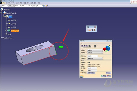Image resolution: width=137 pixels, height=91 pixels.
Task: Open the 选择模式 2 dropdown
Action: pyautogui.click(x=95, y=52)
